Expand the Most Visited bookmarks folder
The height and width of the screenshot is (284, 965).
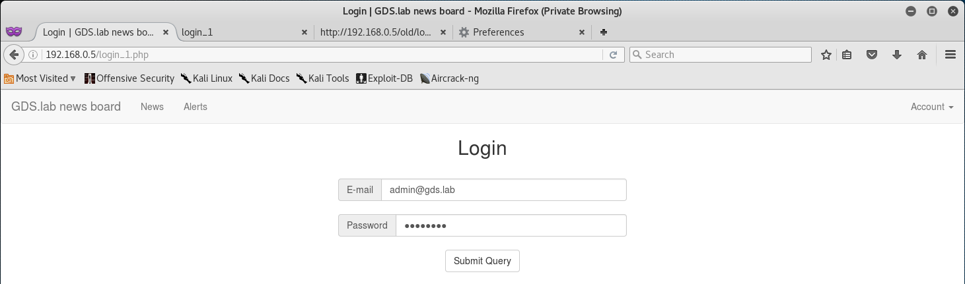click(x=40, y=78)
